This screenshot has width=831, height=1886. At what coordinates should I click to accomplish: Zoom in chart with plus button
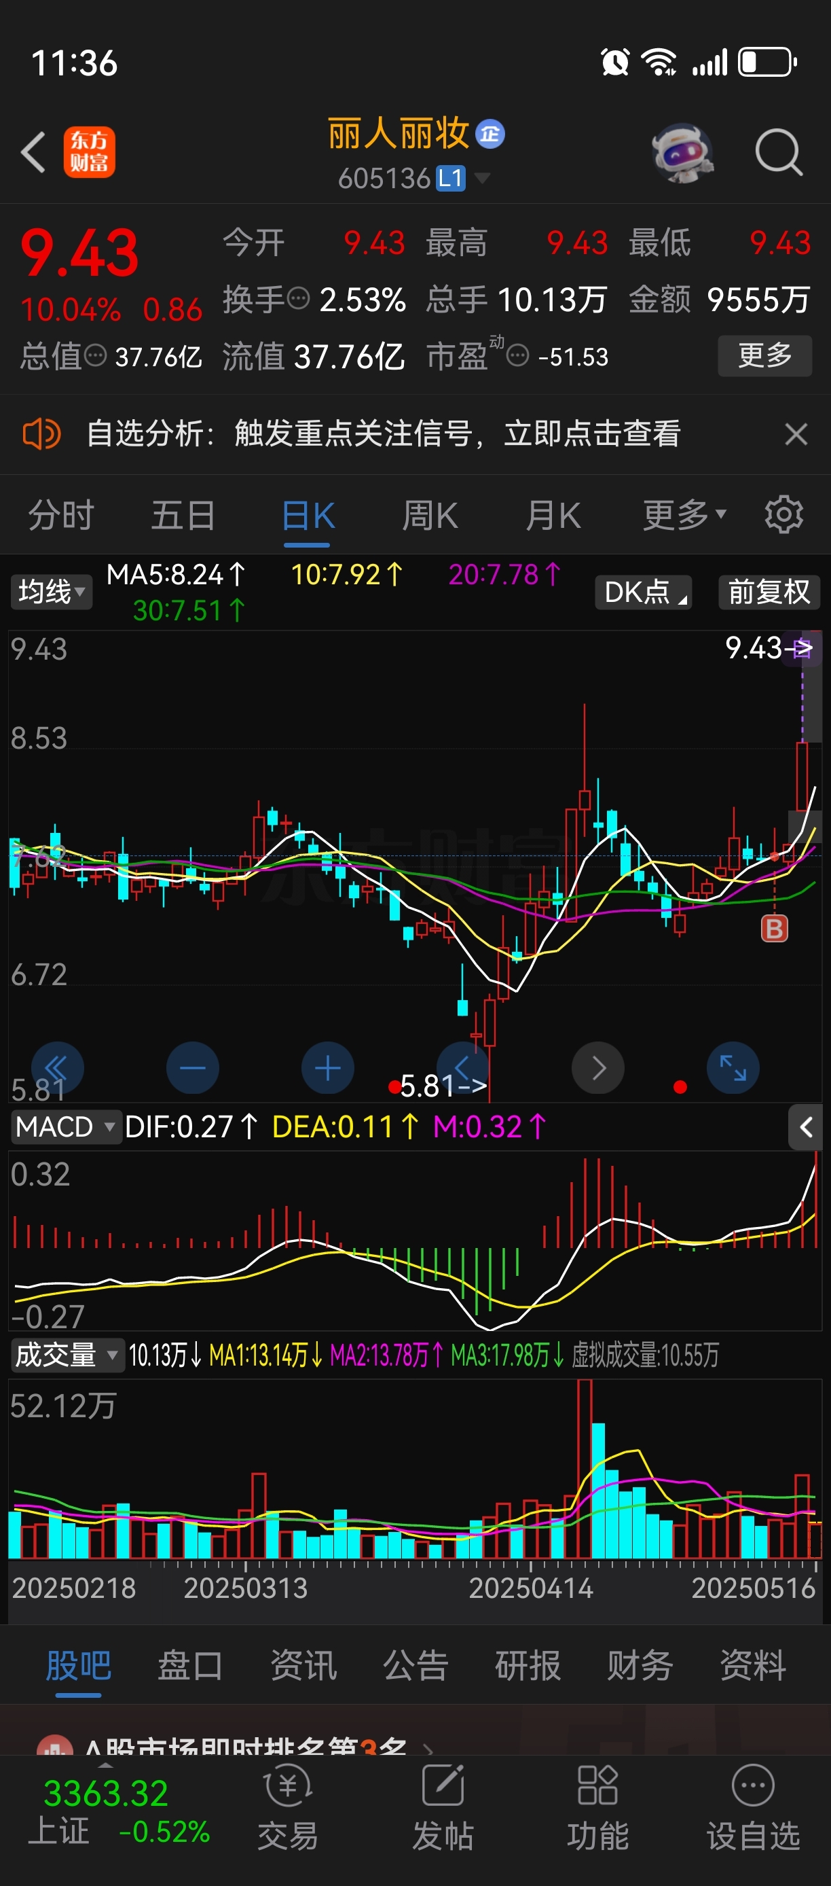[x=328, y=1068]
